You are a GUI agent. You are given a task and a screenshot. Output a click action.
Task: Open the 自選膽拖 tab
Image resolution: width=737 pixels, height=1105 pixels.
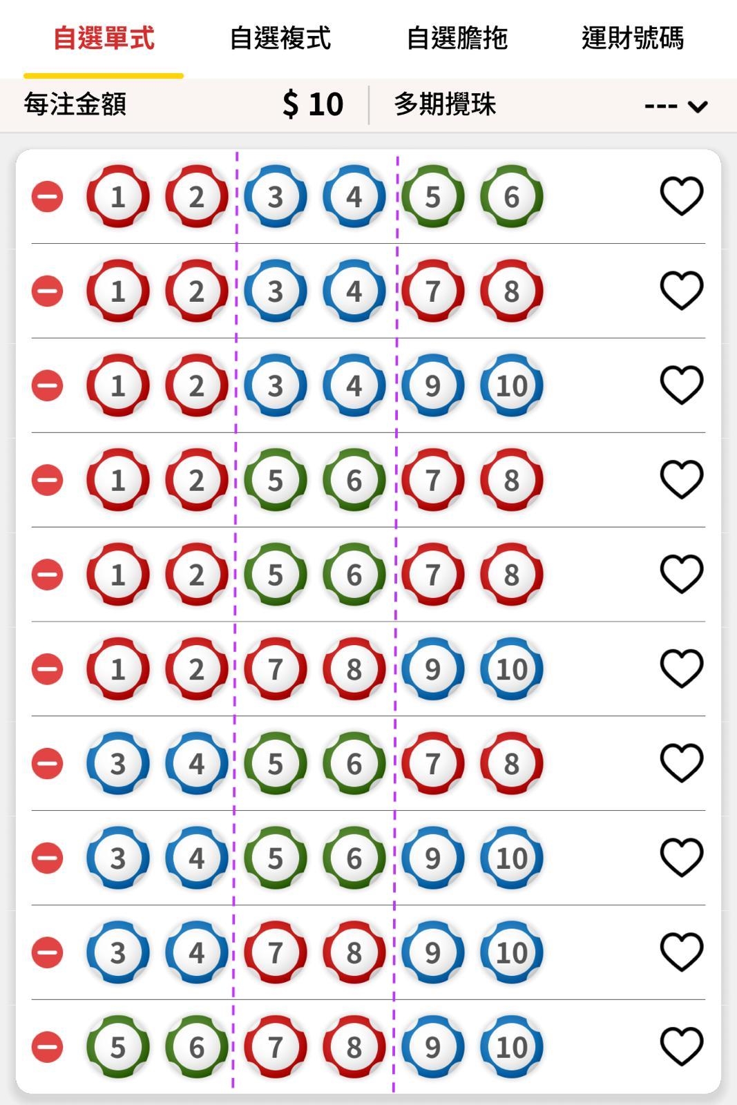click(x=457, y=38)
